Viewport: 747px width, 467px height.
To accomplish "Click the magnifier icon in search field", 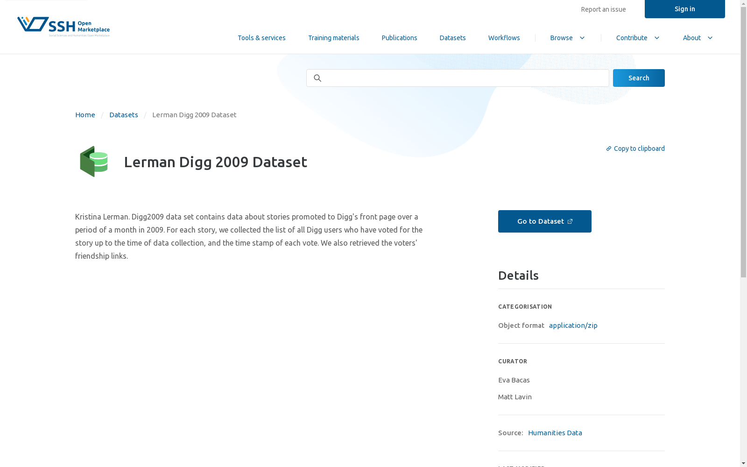I will point(317,78).
